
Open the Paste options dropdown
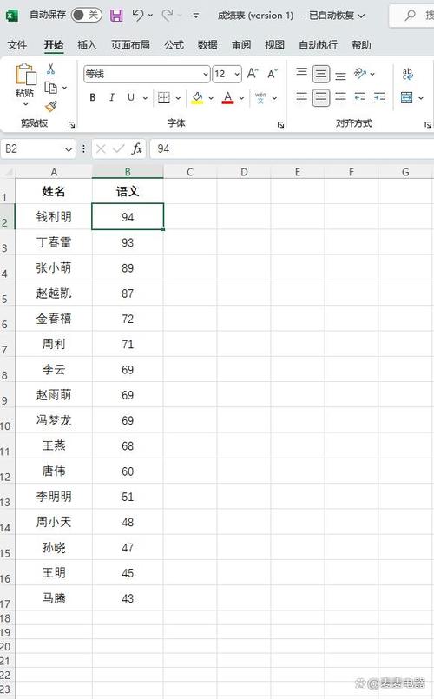tap(25, 104)
